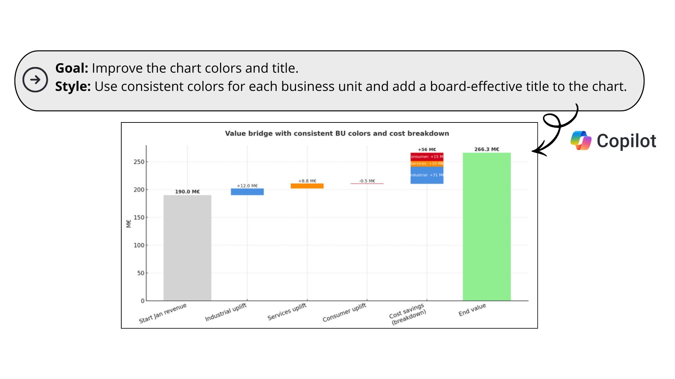Select the blue Industrial uplift bar
The image size is (675, 379).
247,192
